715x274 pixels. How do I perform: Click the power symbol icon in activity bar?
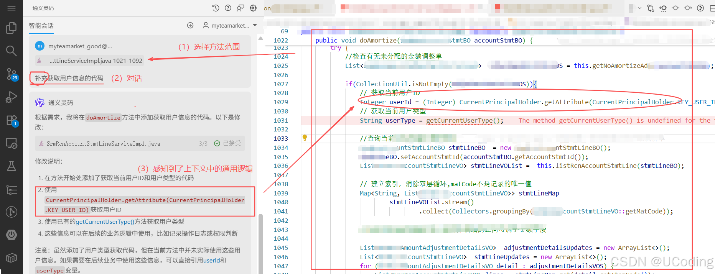tap(12, 235)
